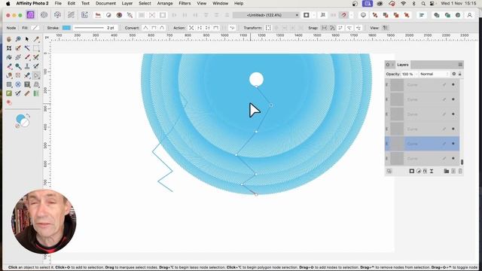
Task: Open the <Untitled> document title dropdown
Action: coord(266,15)
